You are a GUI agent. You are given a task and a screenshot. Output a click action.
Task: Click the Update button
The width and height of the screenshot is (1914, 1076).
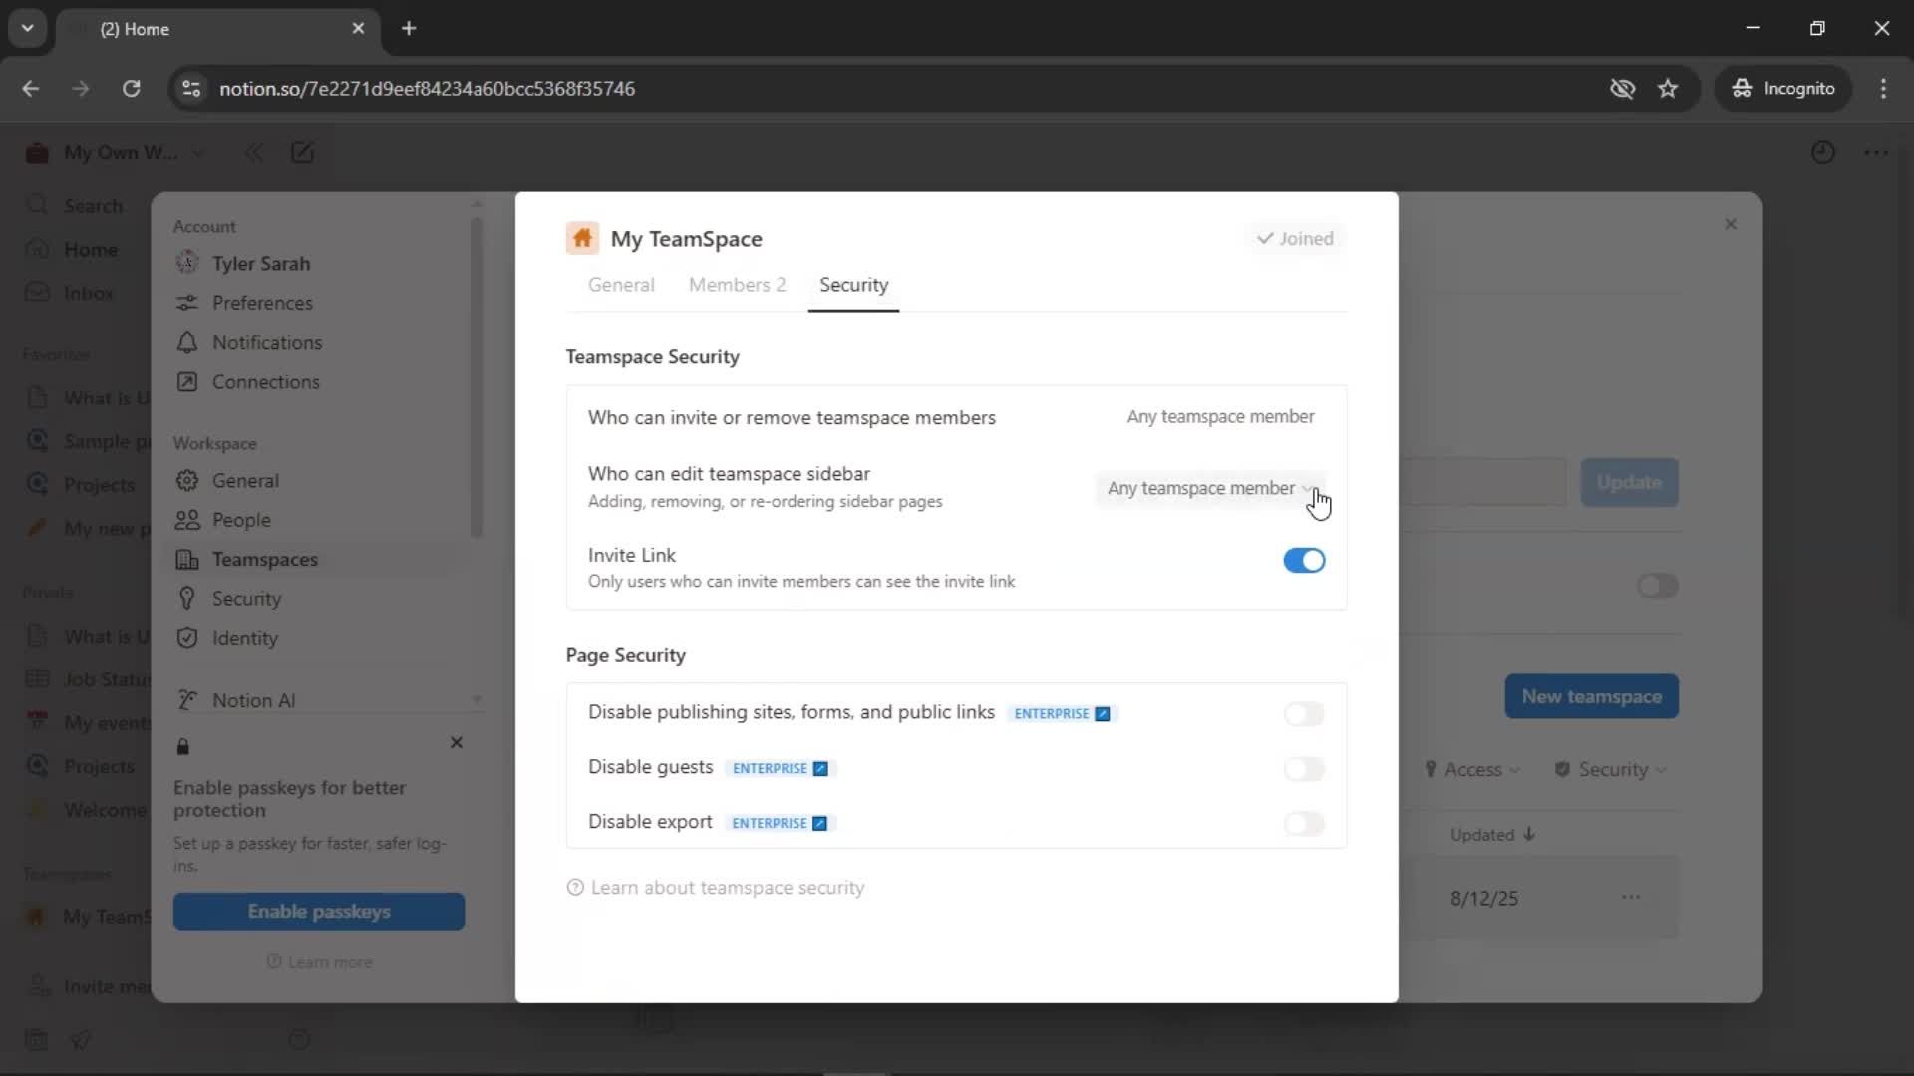click(x=1629, y=483)
